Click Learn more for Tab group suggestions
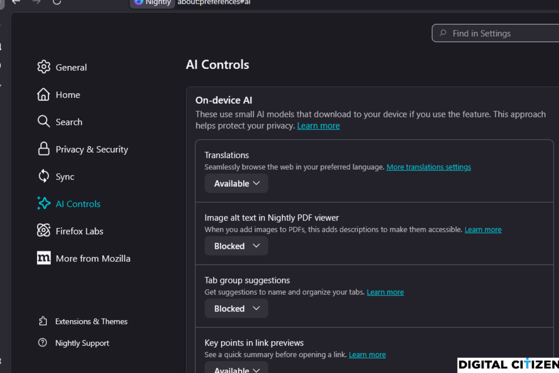 (385, 292)
